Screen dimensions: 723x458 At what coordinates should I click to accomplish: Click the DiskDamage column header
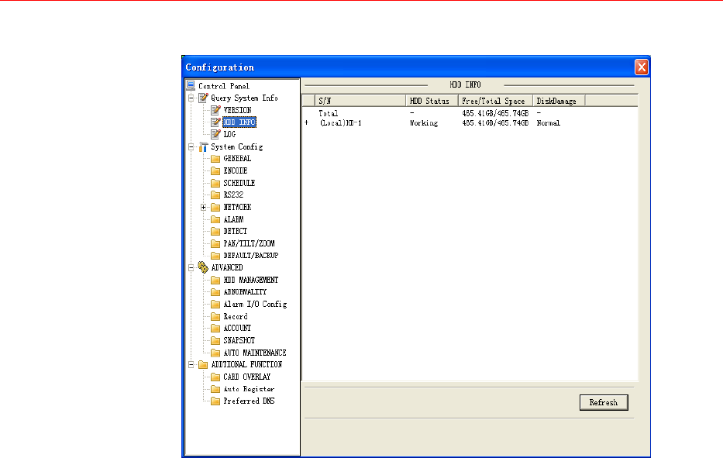(x=559, y=101)
